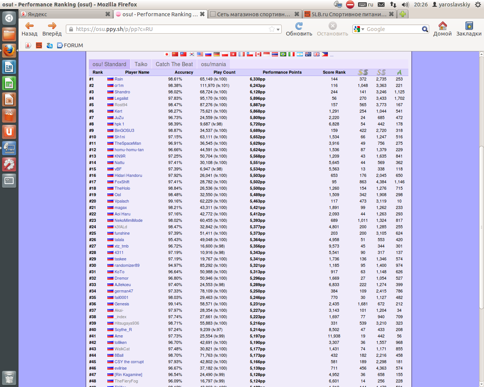The image size is (484, 387).
Task: Switch to the Сеть магазинов спортивн… tab
Action: click(x=255, y=14)
